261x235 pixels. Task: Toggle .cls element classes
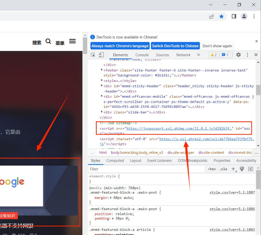click(223, 169)
